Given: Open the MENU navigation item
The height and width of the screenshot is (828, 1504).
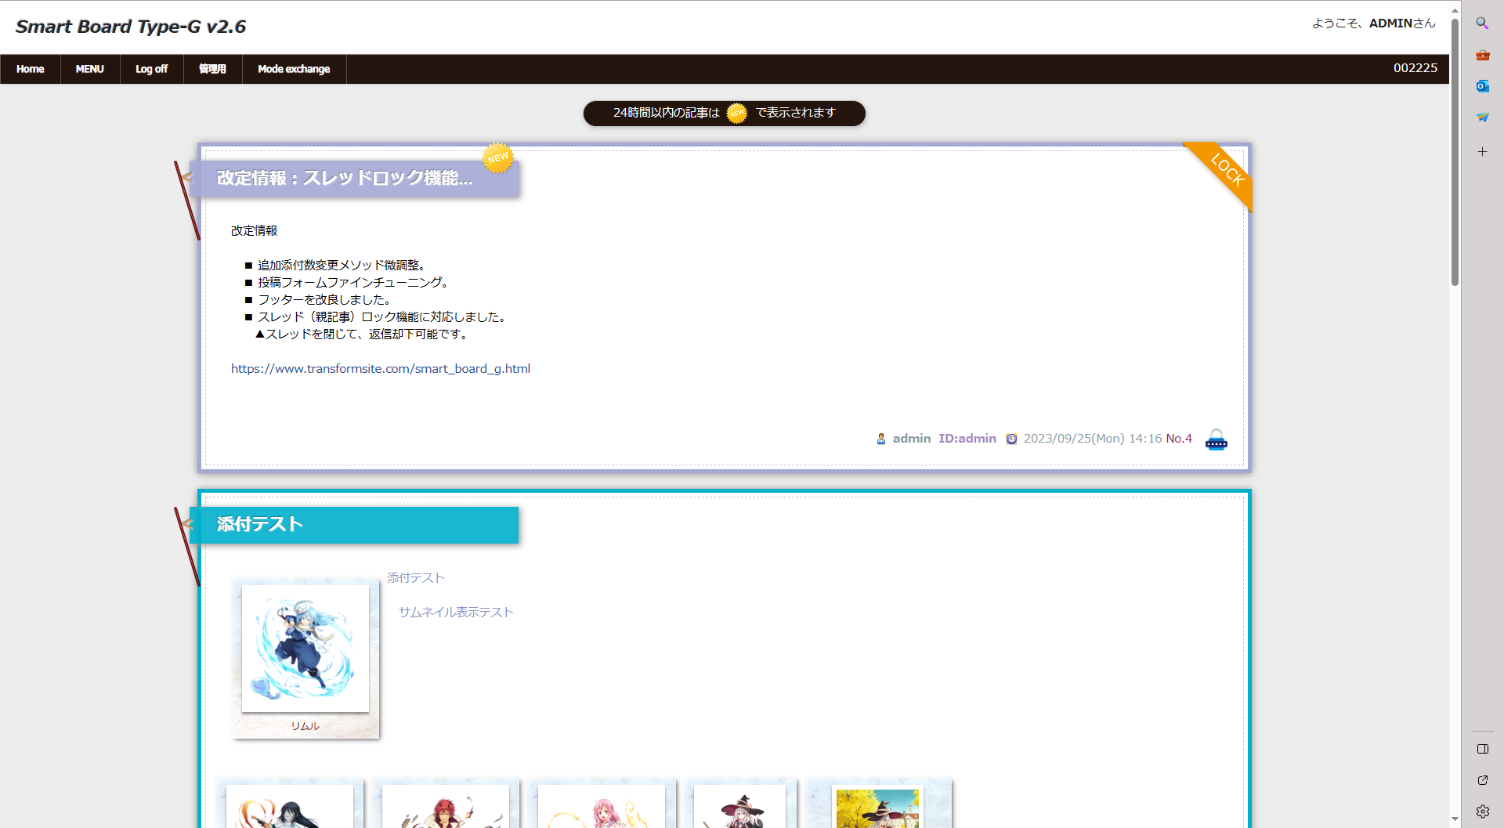Looking at the screenshot, I should click(x=89, y=69).
